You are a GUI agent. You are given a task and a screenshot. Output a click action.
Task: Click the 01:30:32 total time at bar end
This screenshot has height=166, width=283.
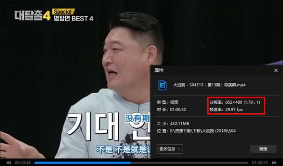point(260,163)
